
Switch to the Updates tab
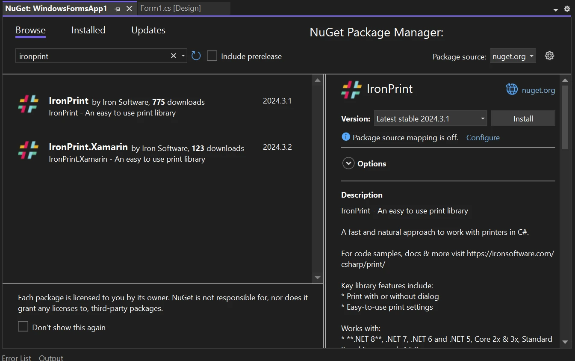[x=148, y=30]
